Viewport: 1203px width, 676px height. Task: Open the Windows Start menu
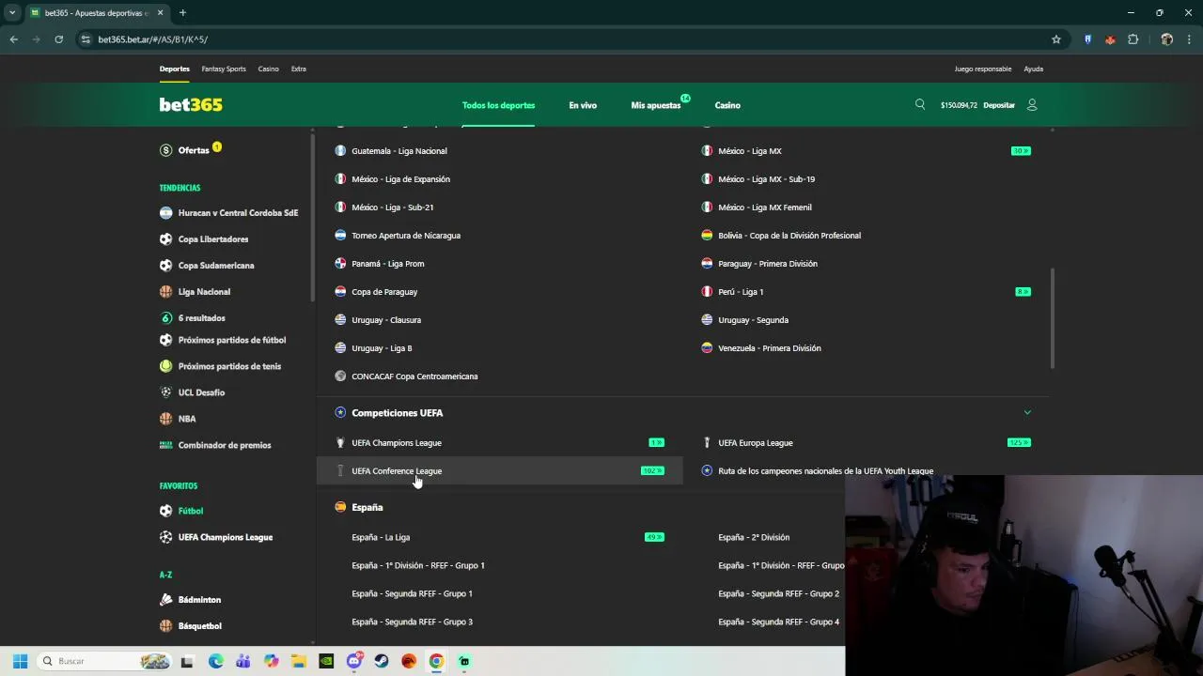pyautogui.click(x=20, y=661)
